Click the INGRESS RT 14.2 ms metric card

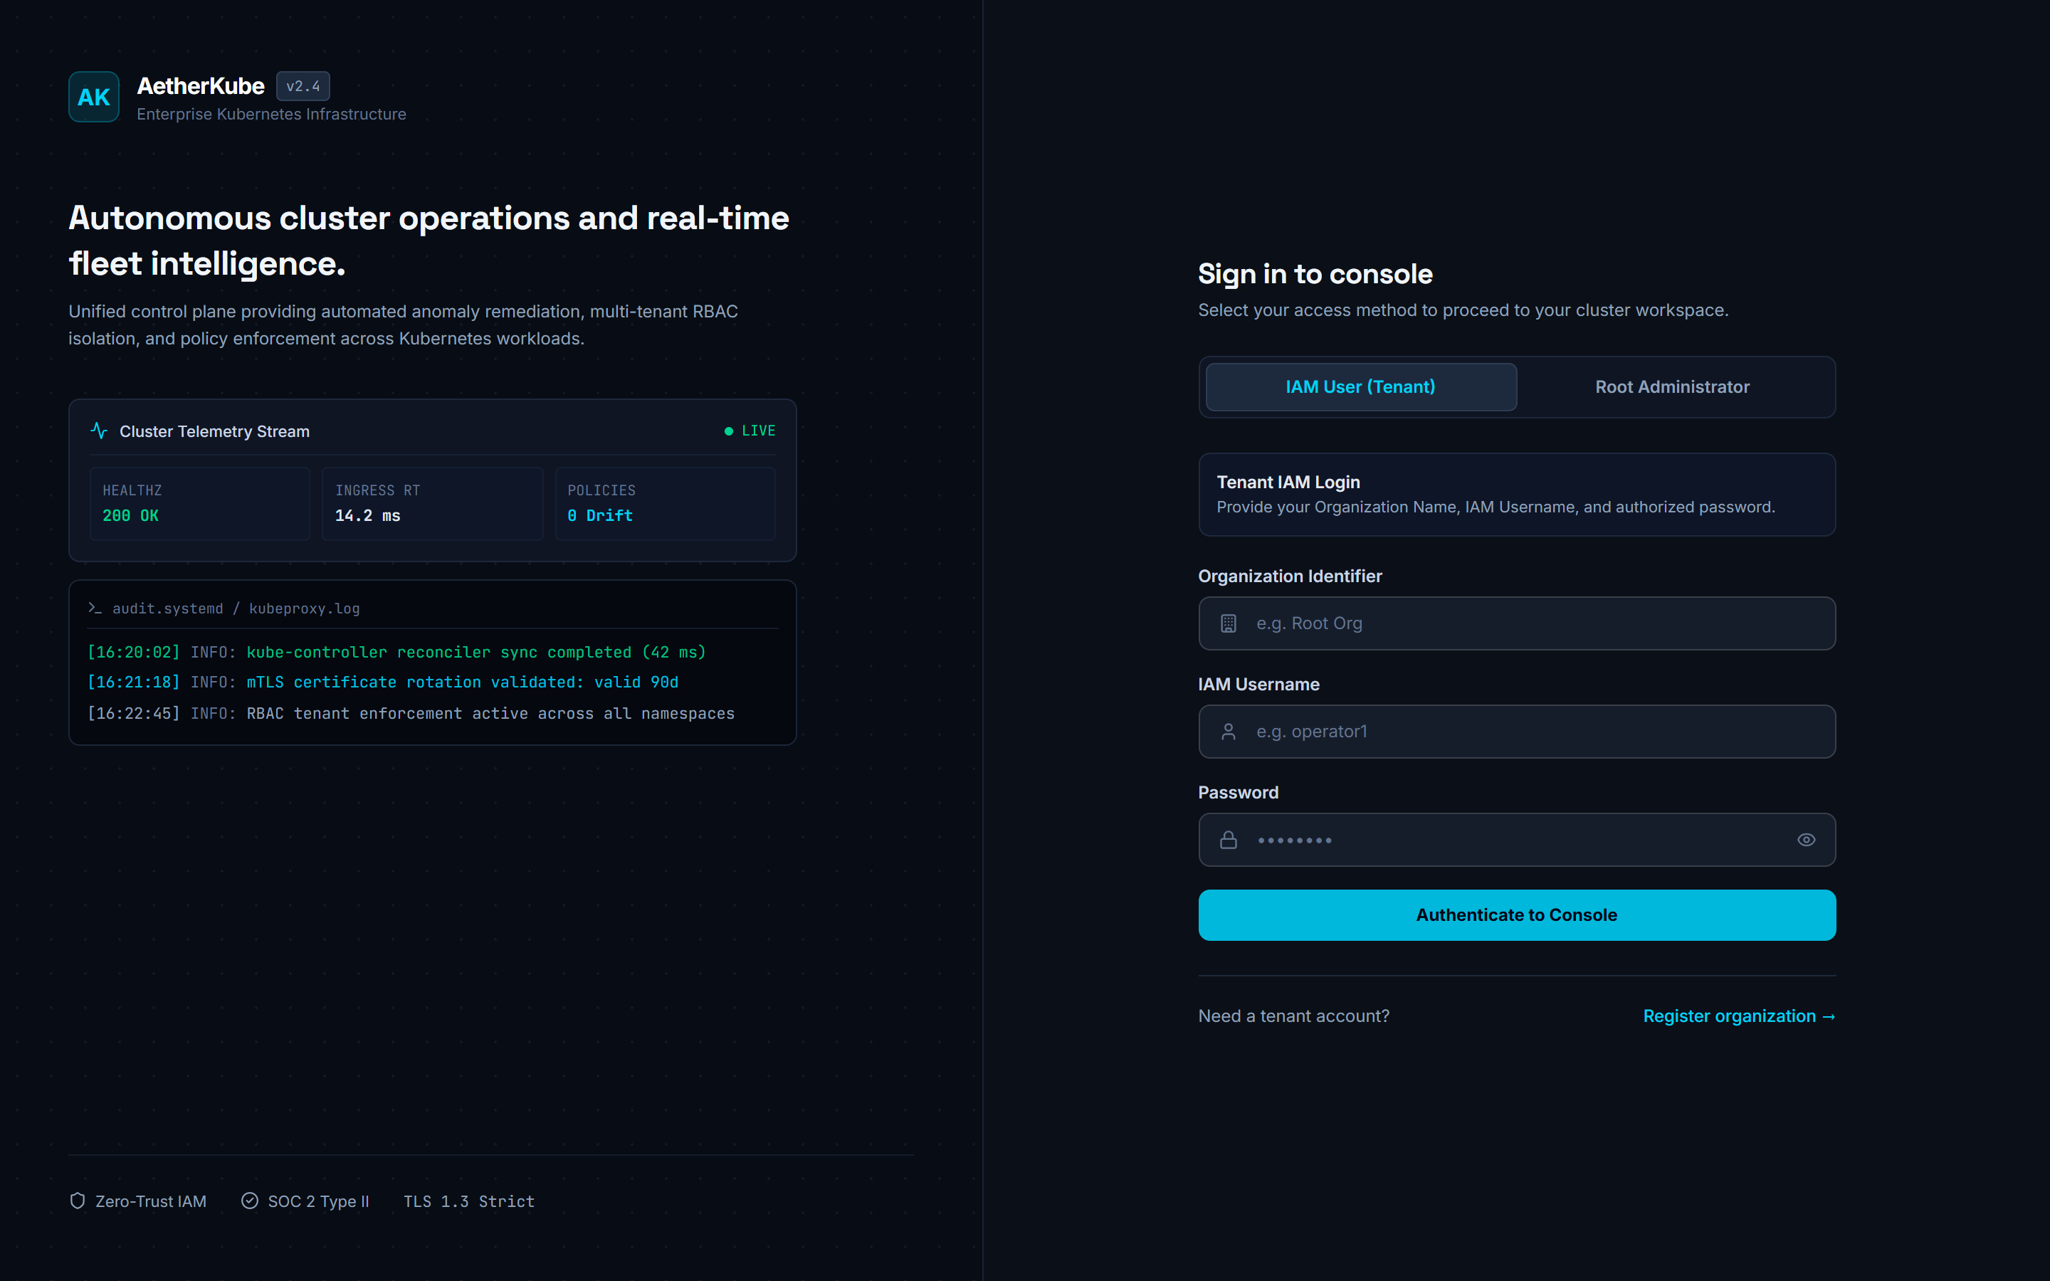coord(432,503)
